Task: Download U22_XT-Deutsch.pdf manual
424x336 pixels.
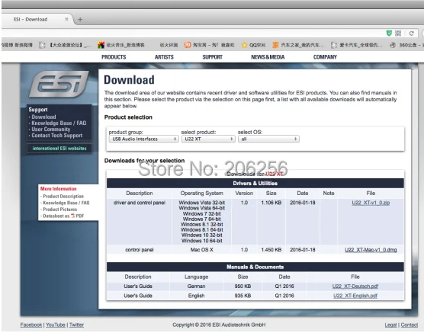Action: coord(355,286)
